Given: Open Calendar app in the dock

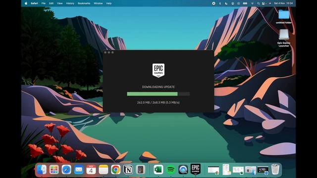Looking at the screenshot, I should [x=91, y=170].
